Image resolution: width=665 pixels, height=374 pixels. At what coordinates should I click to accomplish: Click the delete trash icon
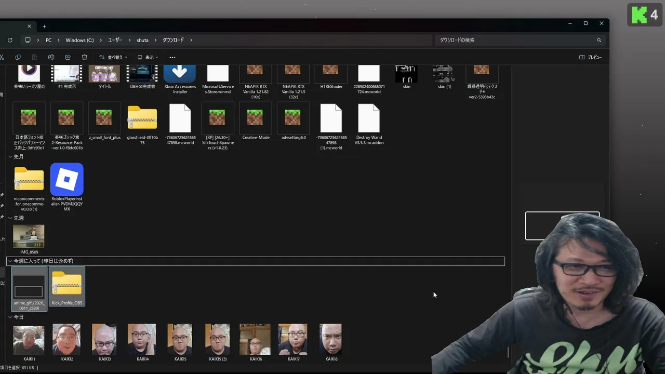point(84,57)
